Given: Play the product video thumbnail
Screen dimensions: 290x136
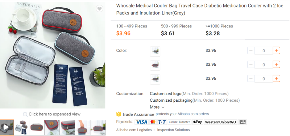Looking at the screenshot, I should (x=7, y=127).
